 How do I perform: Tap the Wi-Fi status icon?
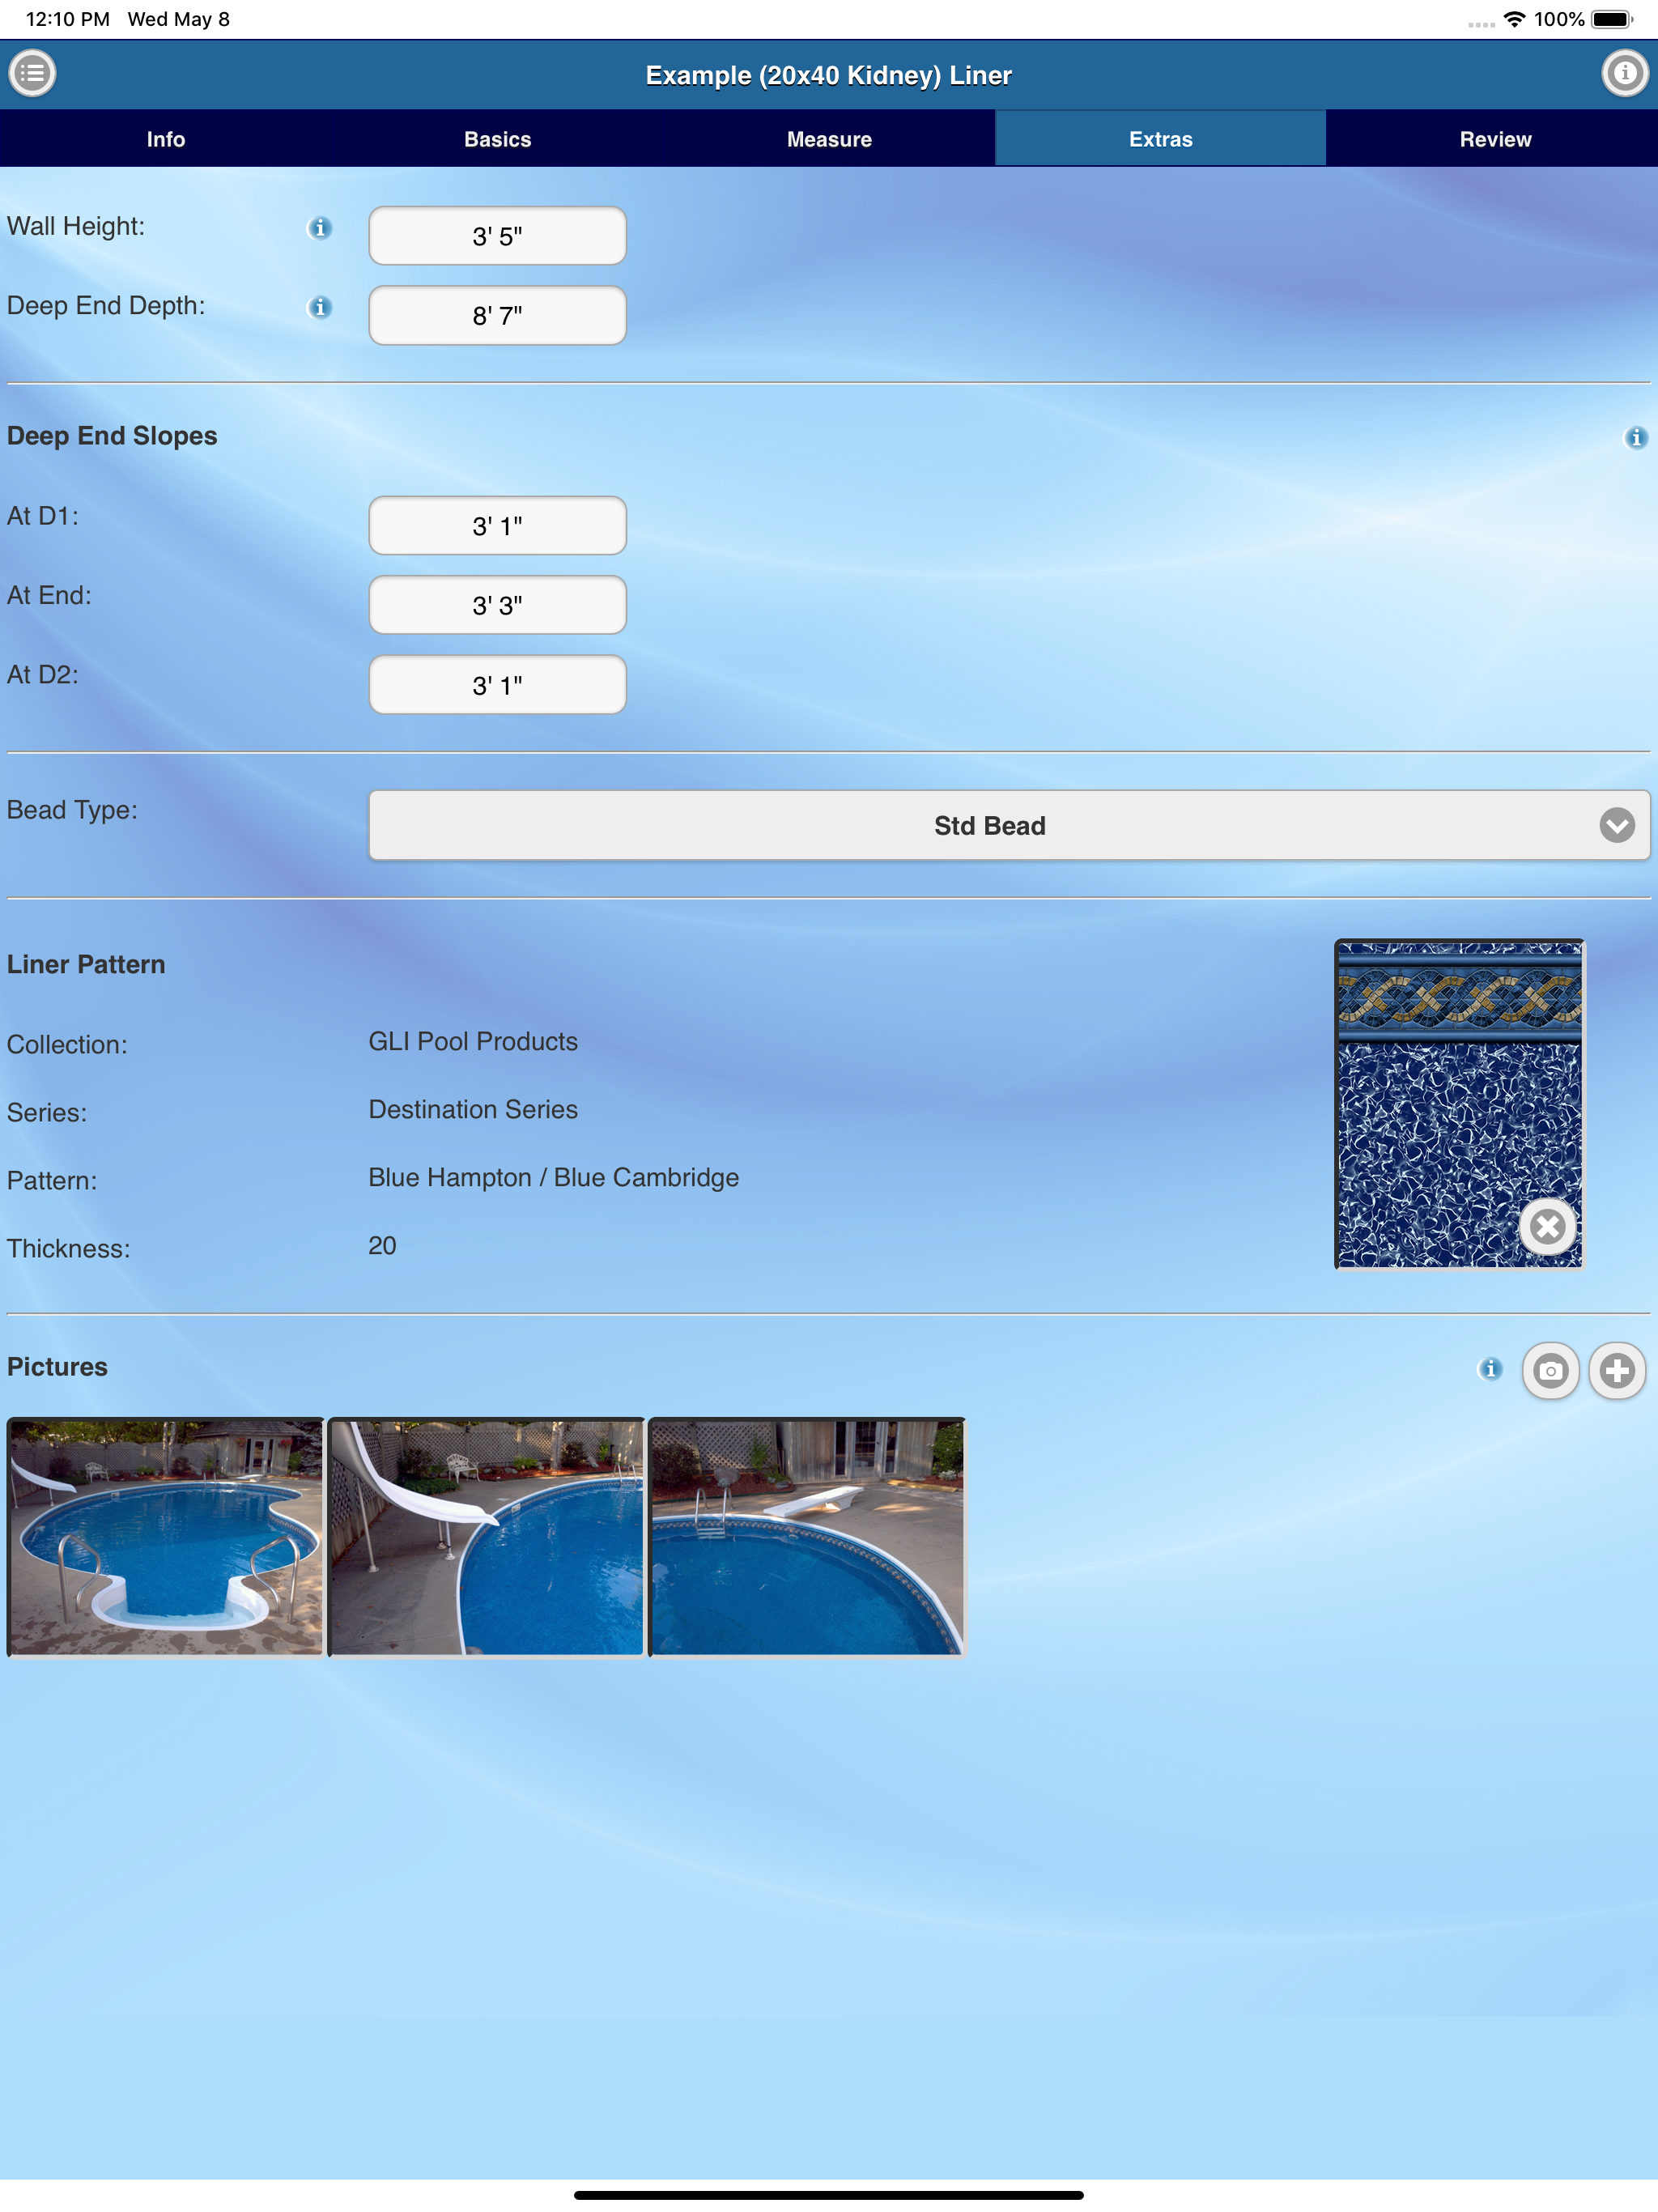1514,19
